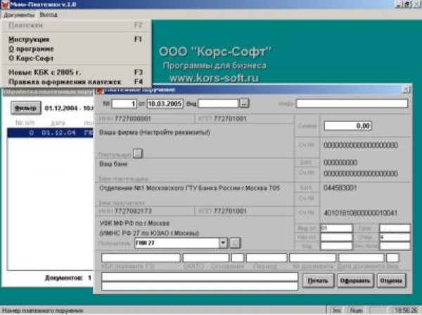Click the Оформить button
The height and width of the screenshot is (315, 422).
(x=355, y=281)
